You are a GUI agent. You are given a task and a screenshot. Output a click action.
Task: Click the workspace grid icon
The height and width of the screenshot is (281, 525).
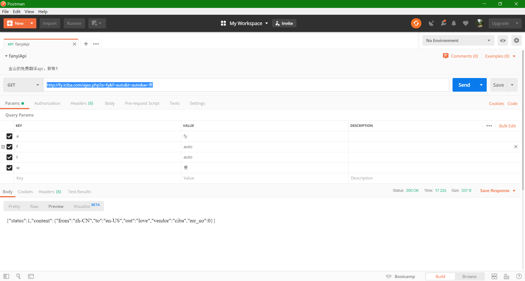pos(223,23)
